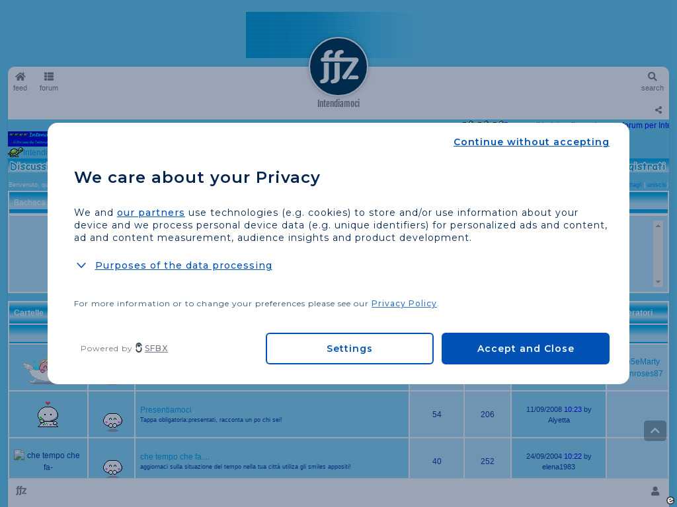Viewport: 677px width, 507px height.
Task: Click the share icon
Action: tap(658, 110)
